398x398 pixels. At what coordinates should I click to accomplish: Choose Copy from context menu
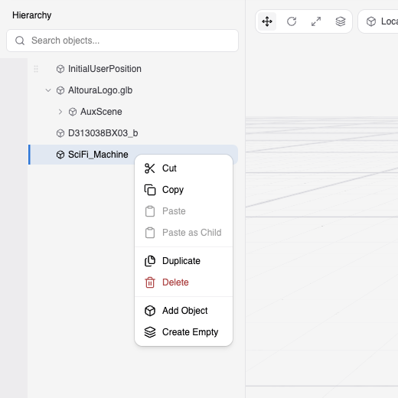(x=184, y=190)
